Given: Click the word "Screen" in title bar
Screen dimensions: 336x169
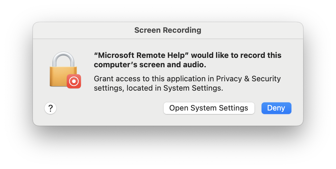Looking at the screenshot, I should pos(147,30).
